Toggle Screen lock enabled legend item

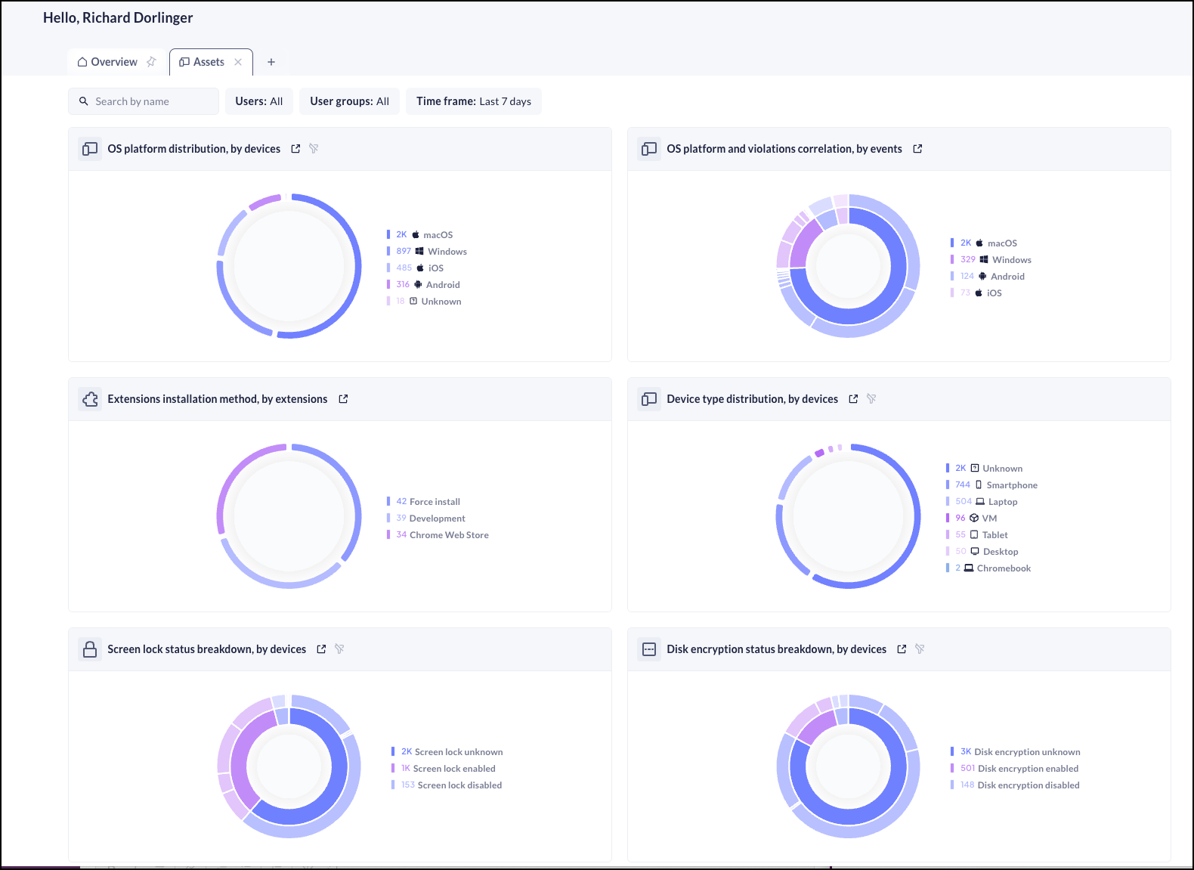click(x=453, y=769)
